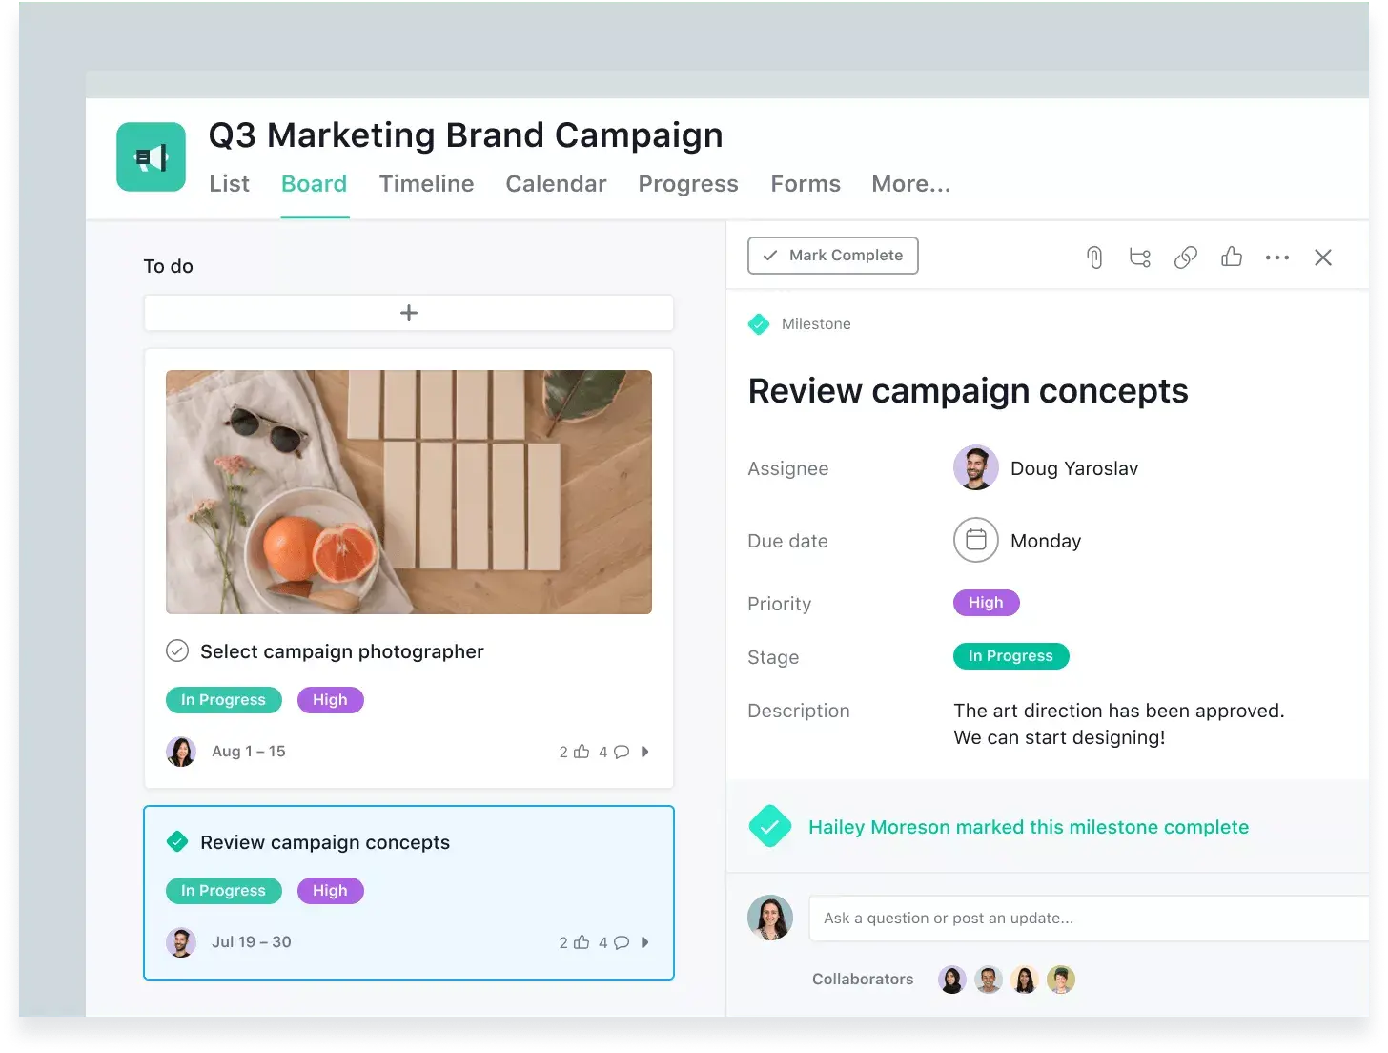Click the subtask icon in task toolbar

[1139, 258]
